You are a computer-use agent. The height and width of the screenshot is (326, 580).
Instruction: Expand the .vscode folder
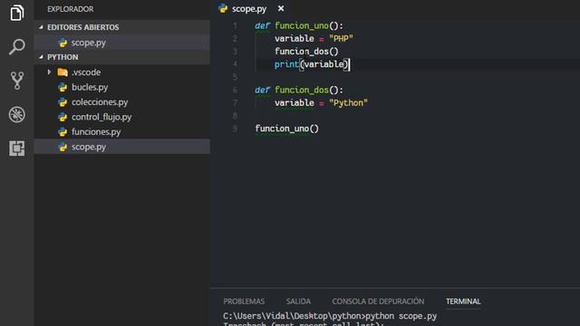(49, 72)
